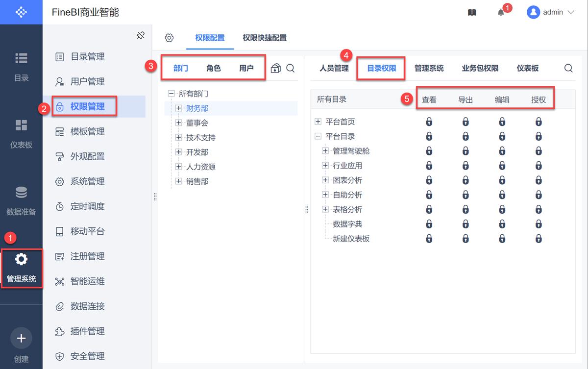The image size is (588, 369).
Task: Expand the 财务部 department tree node
Action: pos(178,108)
